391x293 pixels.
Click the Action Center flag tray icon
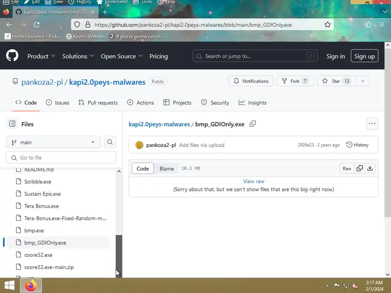pyautogui.click(x=336, y=285)
